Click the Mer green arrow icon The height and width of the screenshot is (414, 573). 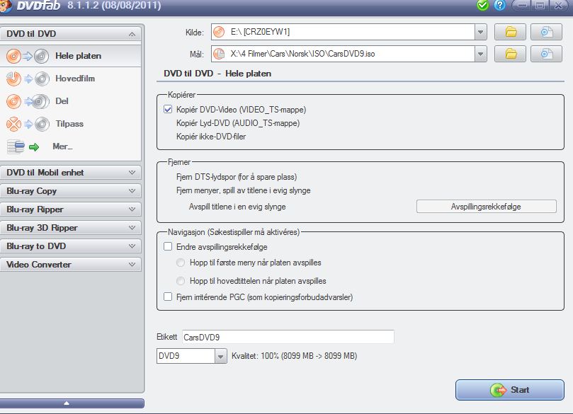(x=34, y=147)
